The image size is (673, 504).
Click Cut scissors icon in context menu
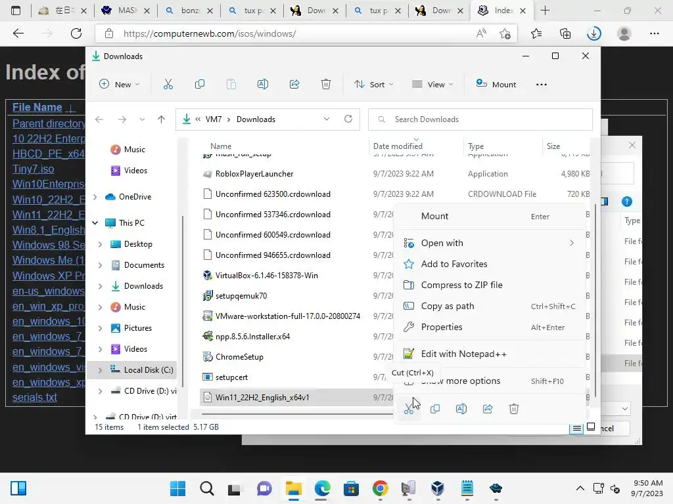409,409
